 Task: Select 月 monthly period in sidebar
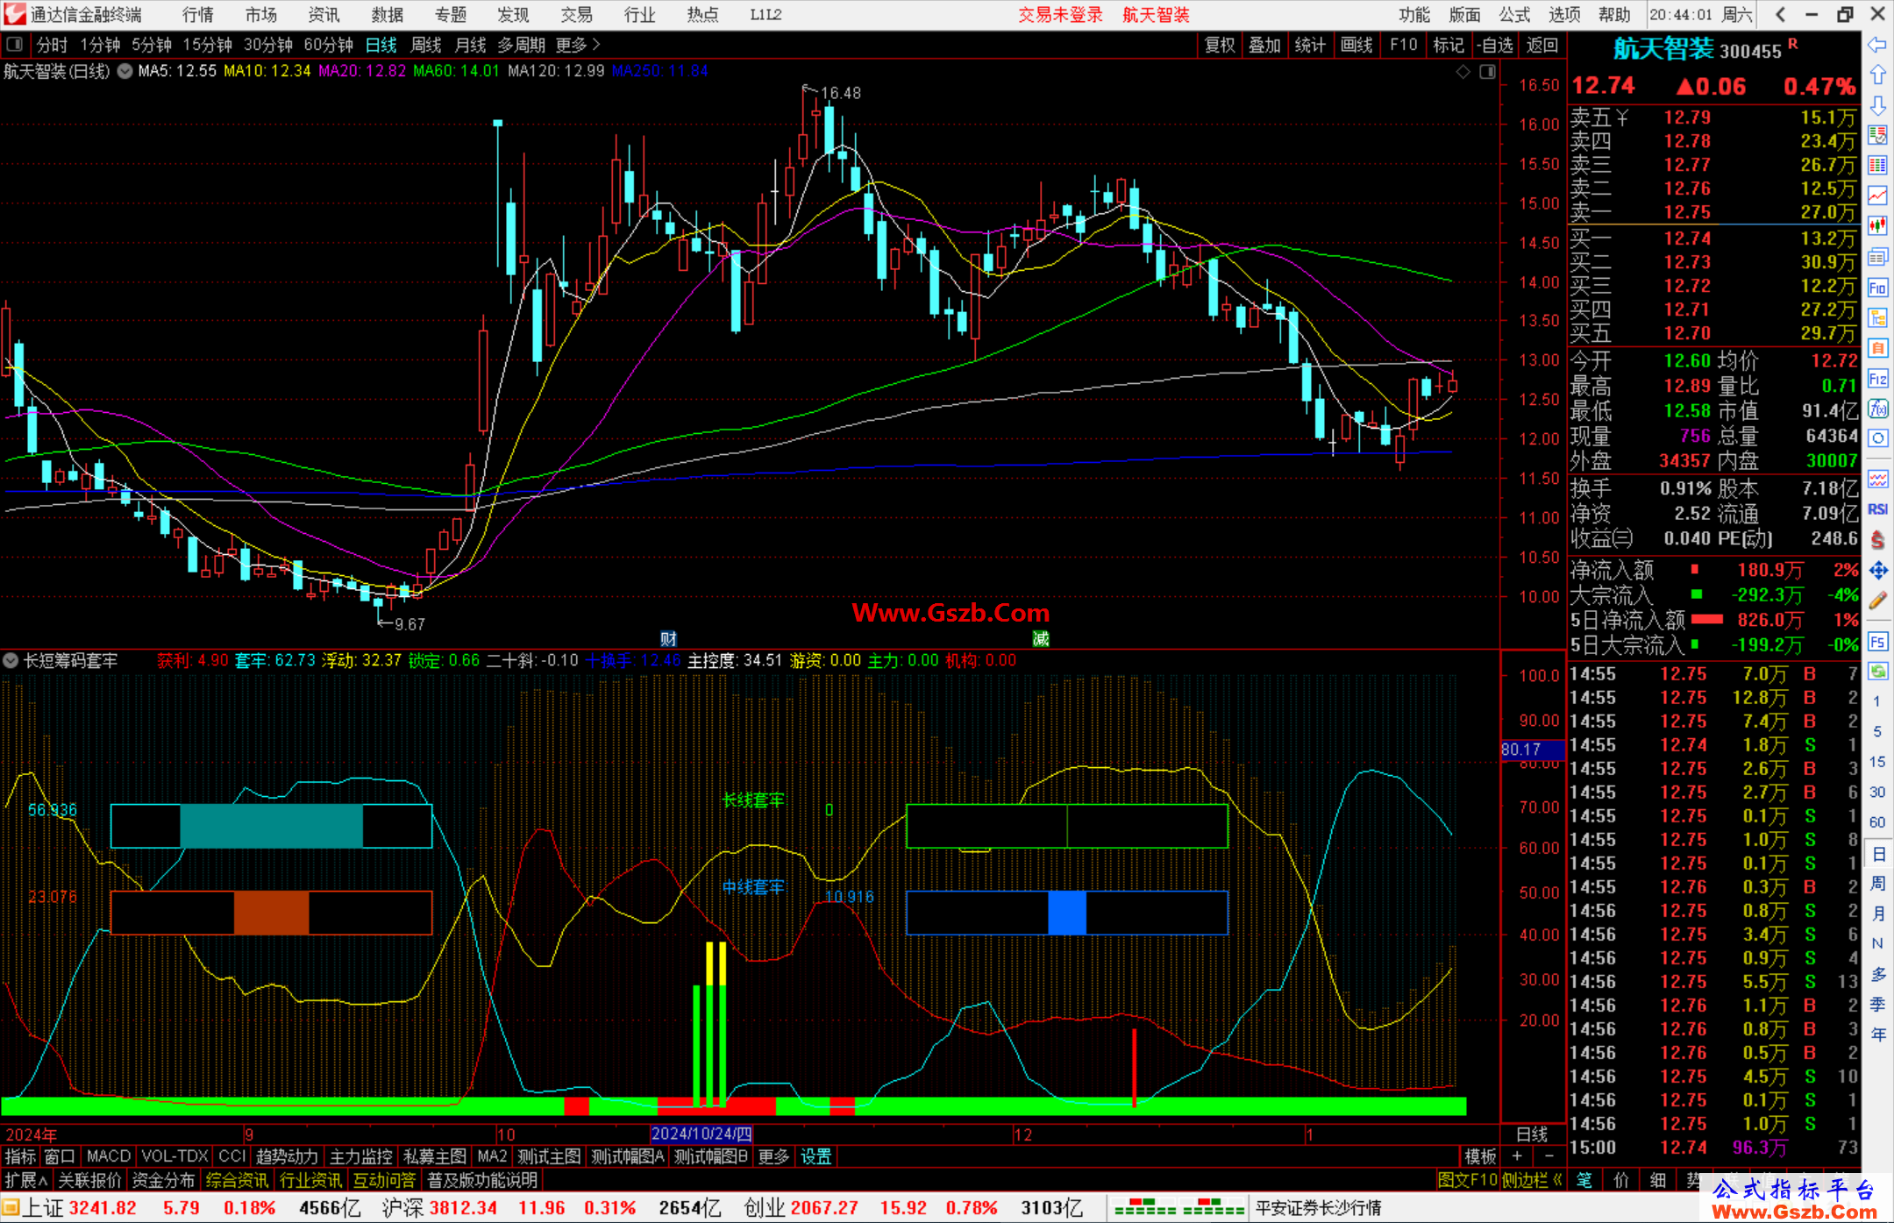pyautogui.click(x=1877, y=914)
